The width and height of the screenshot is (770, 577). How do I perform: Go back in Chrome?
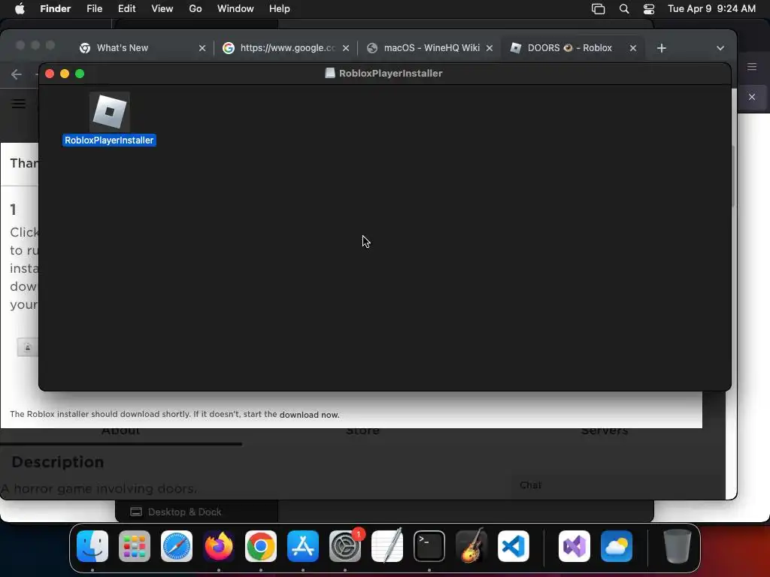pyautogui.click(x=17, y=74)
